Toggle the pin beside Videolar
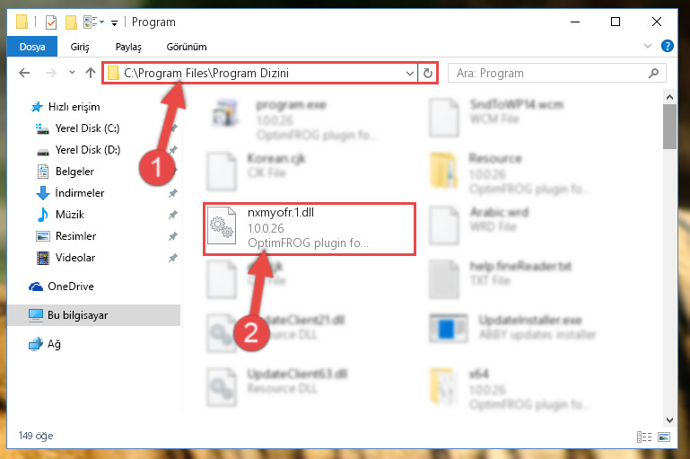 click(173, 258)
